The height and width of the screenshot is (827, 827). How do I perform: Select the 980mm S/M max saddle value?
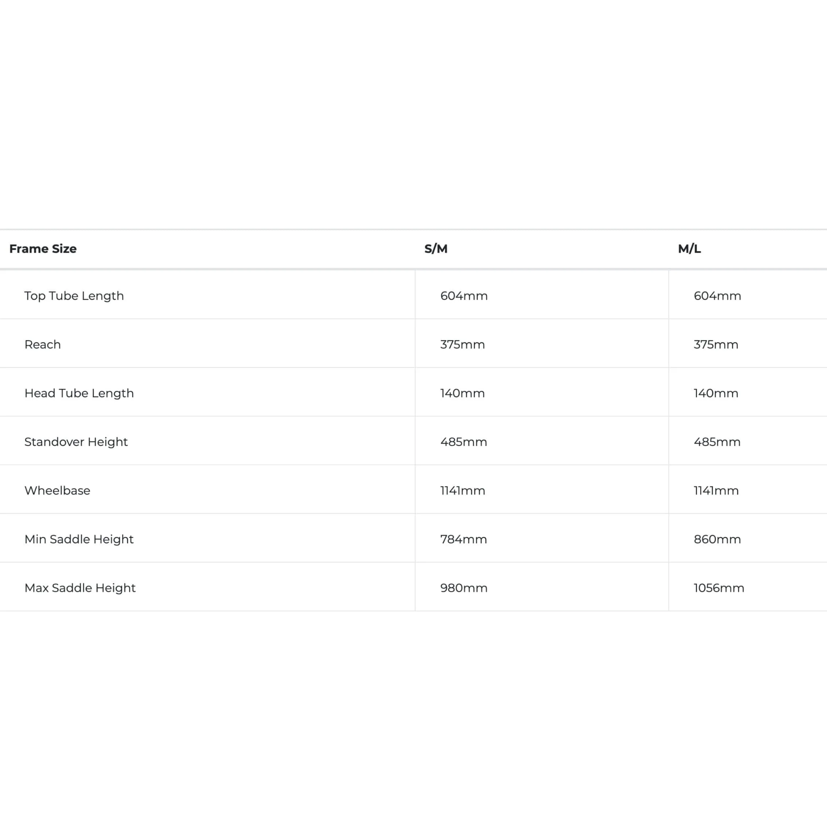coord(464,588)
